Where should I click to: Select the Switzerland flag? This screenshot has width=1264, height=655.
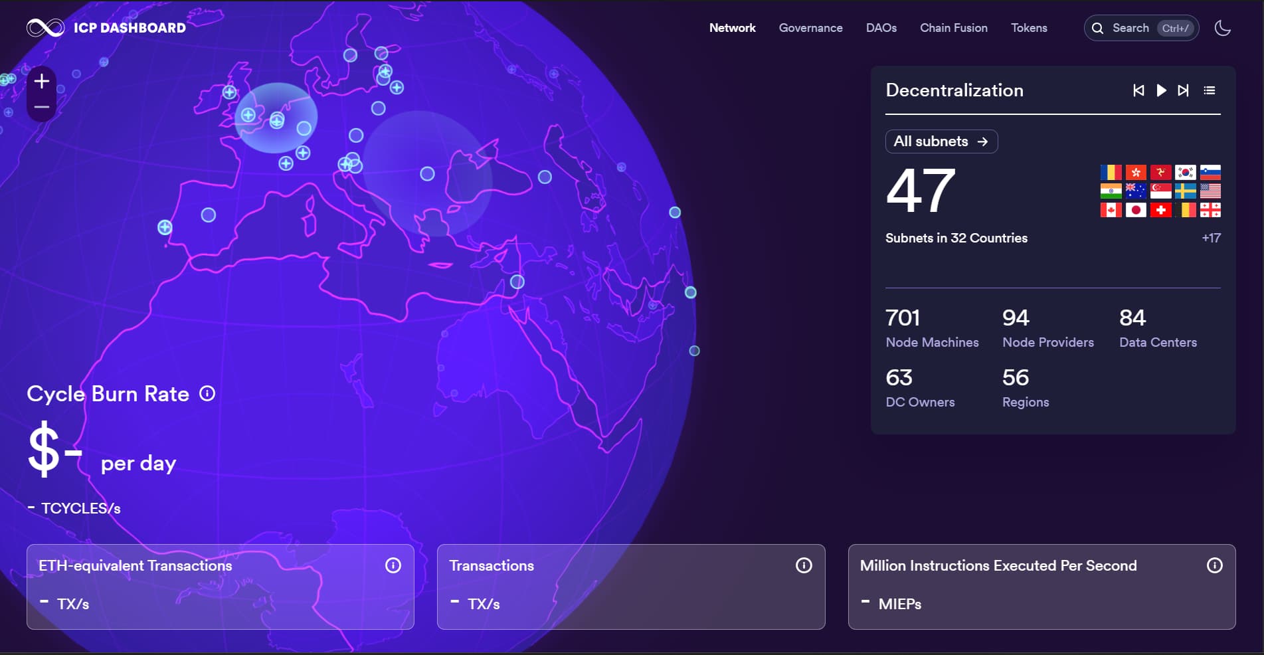point(1160,210)
